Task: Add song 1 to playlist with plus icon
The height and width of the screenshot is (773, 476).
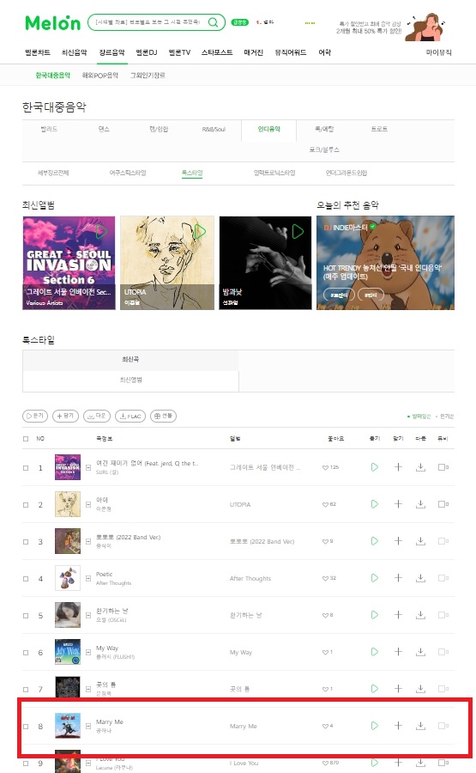Action: tap(398, 467)
